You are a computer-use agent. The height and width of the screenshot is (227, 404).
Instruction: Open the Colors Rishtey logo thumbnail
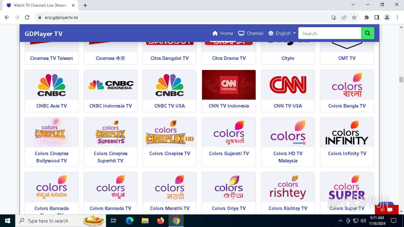(288, 187)
